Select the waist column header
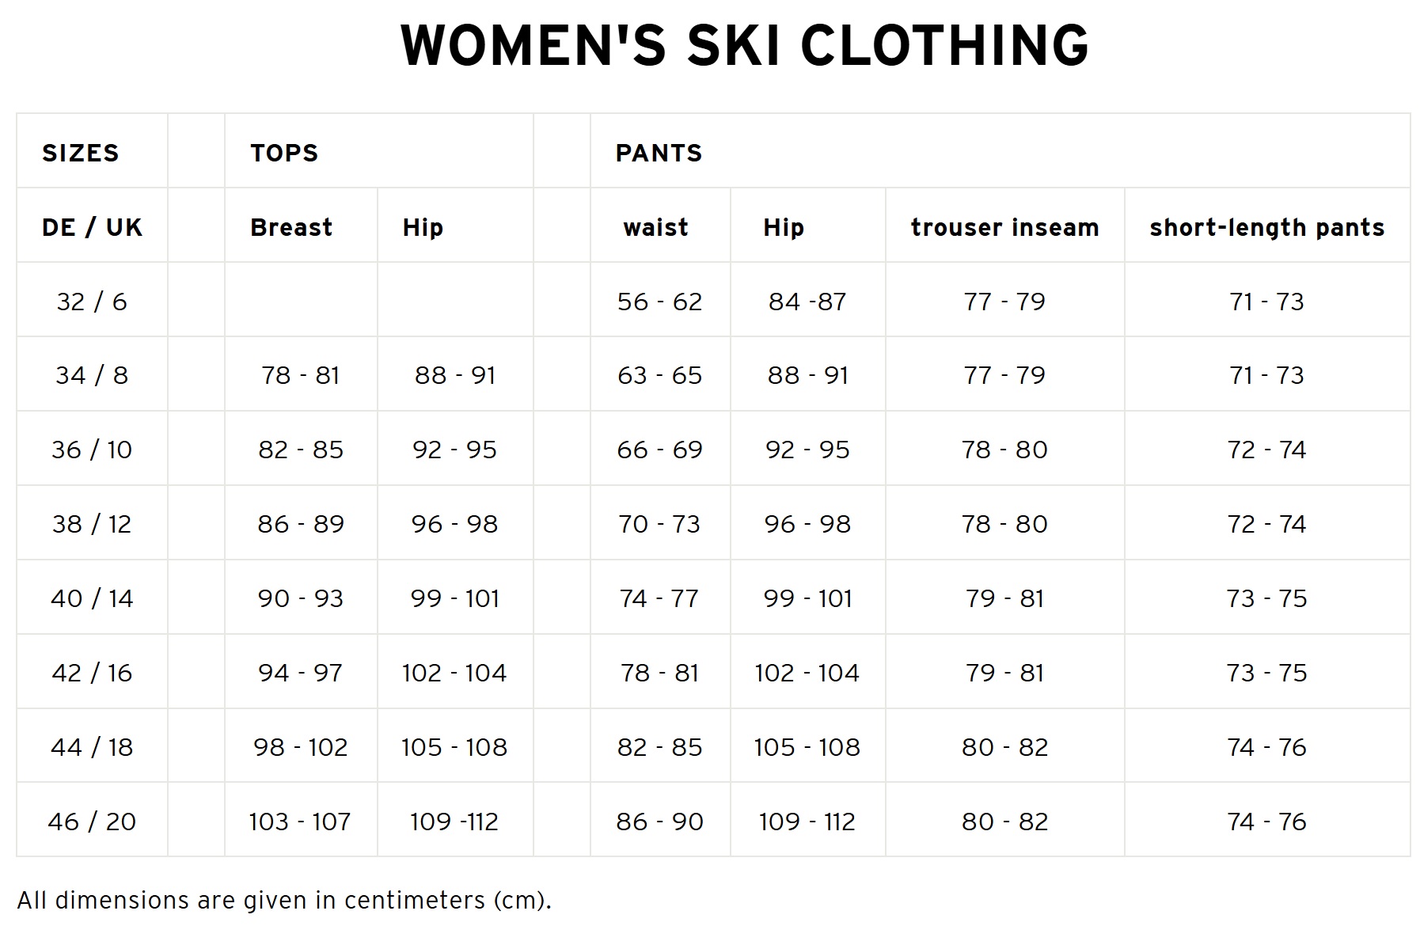Viewport: 1420px width, 926px height. click(655, 228)
